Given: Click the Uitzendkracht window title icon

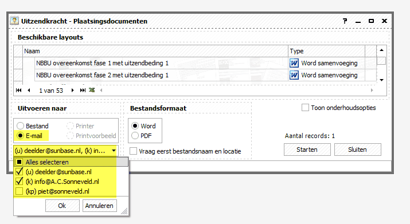Looking at the screenshot, I should pyautogui.click(x=14, y=21).
